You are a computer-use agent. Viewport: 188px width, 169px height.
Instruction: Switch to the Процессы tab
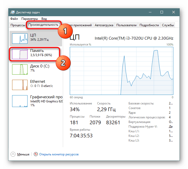pyautogui.click(x=18, y=25)
